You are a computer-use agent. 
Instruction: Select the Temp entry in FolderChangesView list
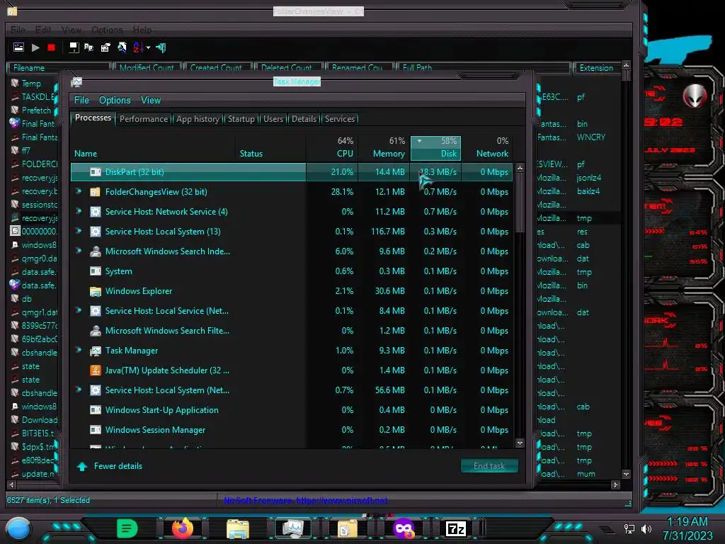pos(31,84)
